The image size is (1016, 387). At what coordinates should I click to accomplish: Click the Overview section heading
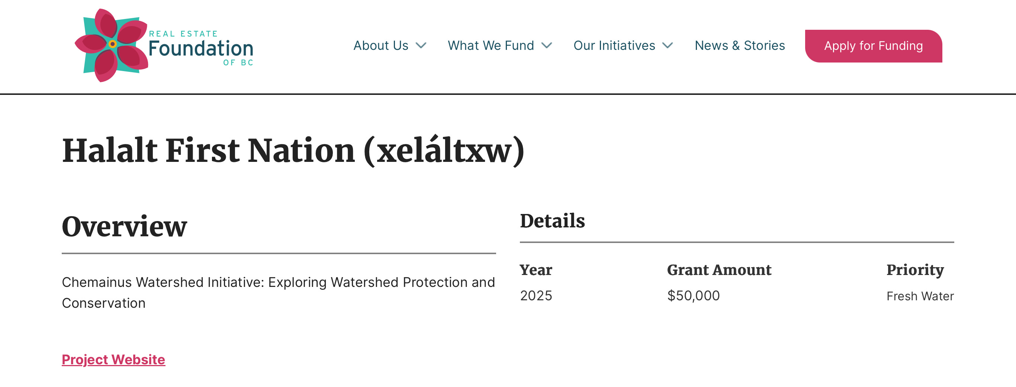coord(124,227)
